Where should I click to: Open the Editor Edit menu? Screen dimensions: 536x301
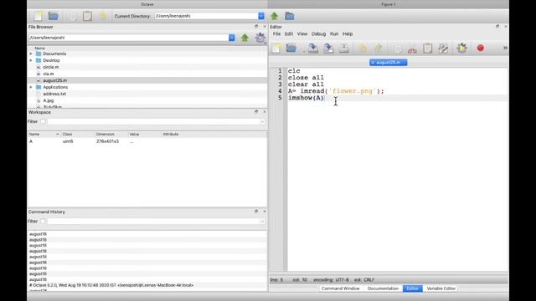(x=289, y=33)
